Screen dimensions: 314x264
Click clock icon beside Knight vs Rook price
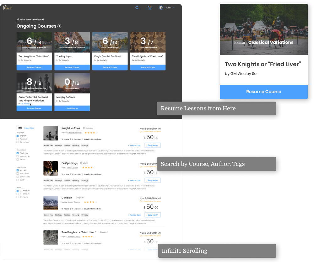click(x=141, y=132)
